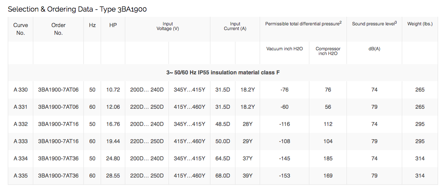This screenshot has height=190, width=445.
Task: Select the "Vacuum inch H2O" subheader
Action: pyautogui.click(x=285, y=49)
